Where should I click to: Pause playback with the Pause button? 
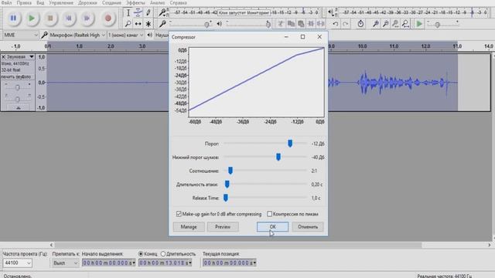pos(13,19)
